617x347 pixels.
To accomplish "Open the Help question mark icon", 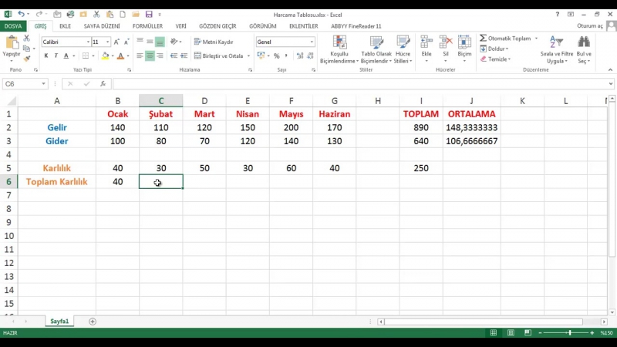I will [557, 15].
